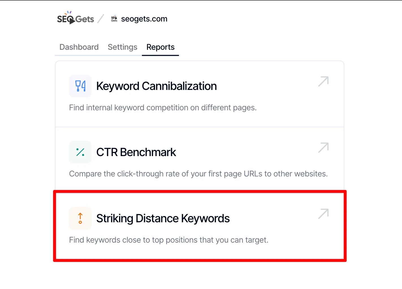Click the Striking Distance Keywords heading
The height and width of the screenshot is (289, 402).
(163, 218)
